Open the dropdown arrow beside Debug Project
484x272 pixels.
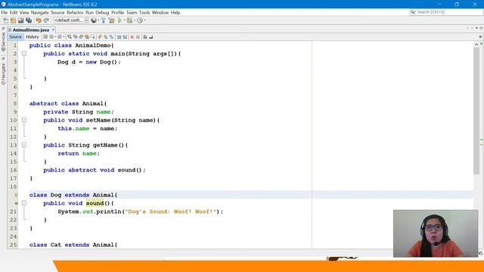coord(135,20)
